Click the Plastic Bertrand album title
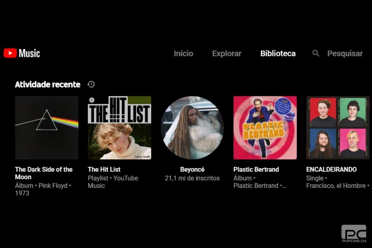Image resolution: width=372 pixels, height=248 pixels. coord(256,169)
